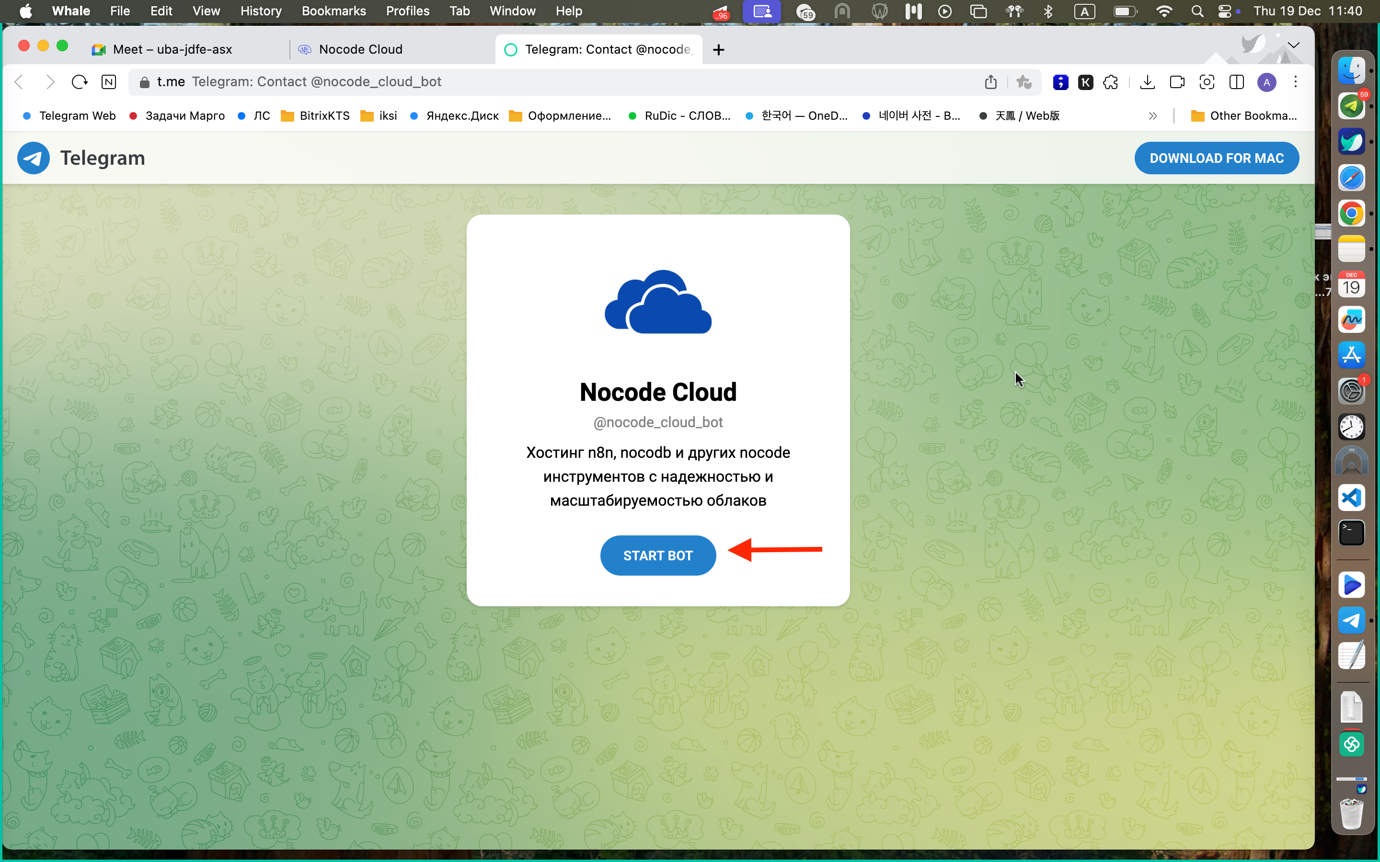Click the share icon in address bar
The width and height of the screenshot is (1380, 862).
[990, 82]
